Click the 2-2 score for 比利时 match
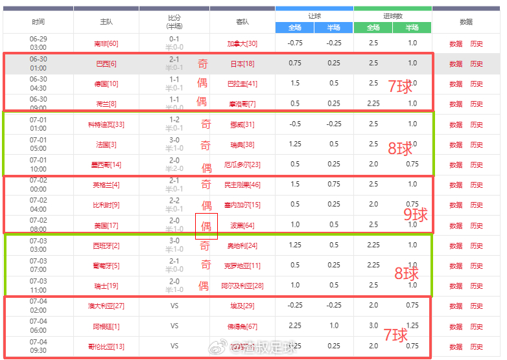Screen dimensions: 507x360 click(x=174, y=201)
